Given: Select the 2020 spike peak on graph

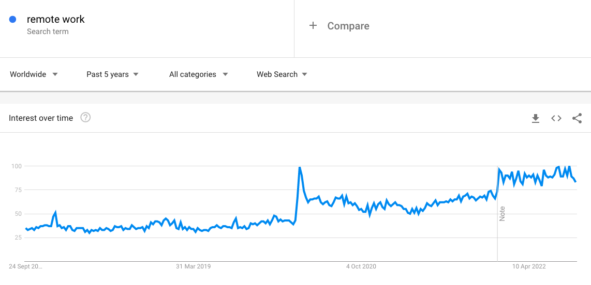Looking at the screenshot, I should pos(299,168).
